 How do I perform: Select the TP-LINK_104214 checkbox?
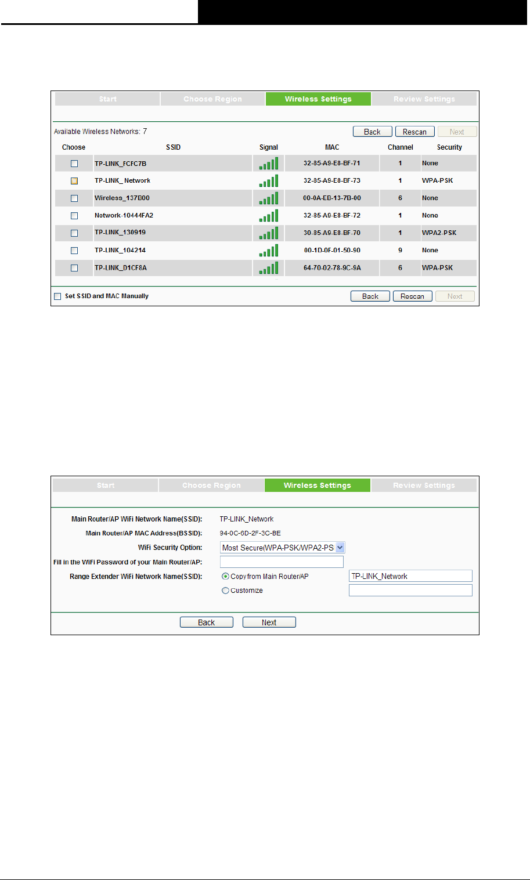point(74,251)
